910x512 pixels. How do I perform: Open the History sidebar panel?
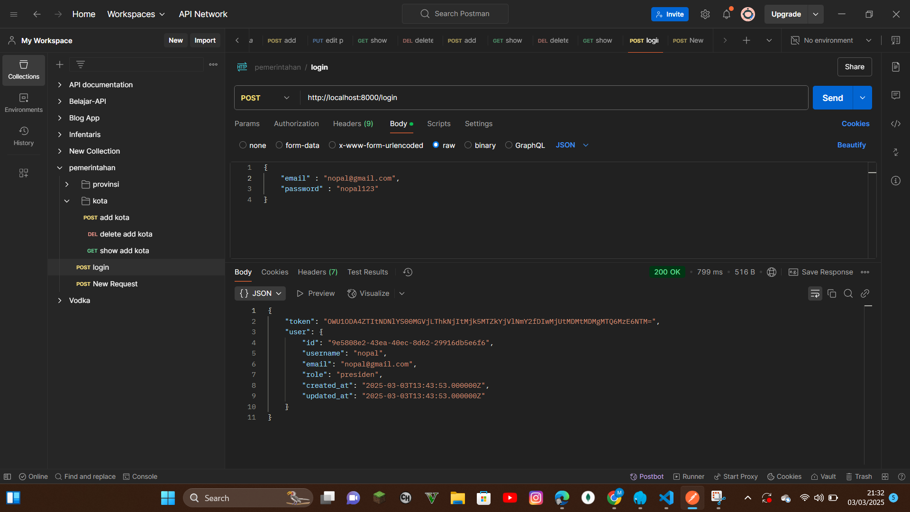pyautogui.click(x=24, y=136)
